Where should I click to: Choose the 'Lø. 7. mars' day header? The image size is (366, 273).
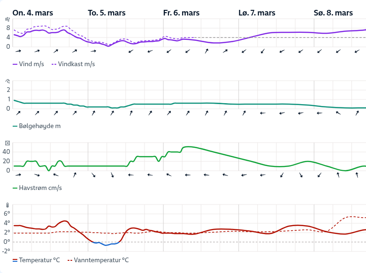(x=257, y=13)
